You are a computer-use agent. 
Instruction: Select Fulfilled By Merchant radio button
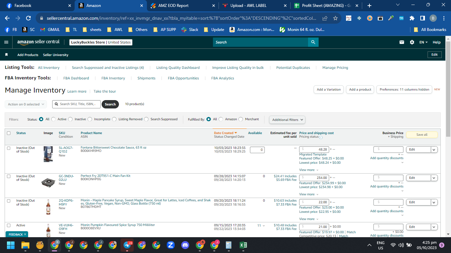click(x=241, y=119)
